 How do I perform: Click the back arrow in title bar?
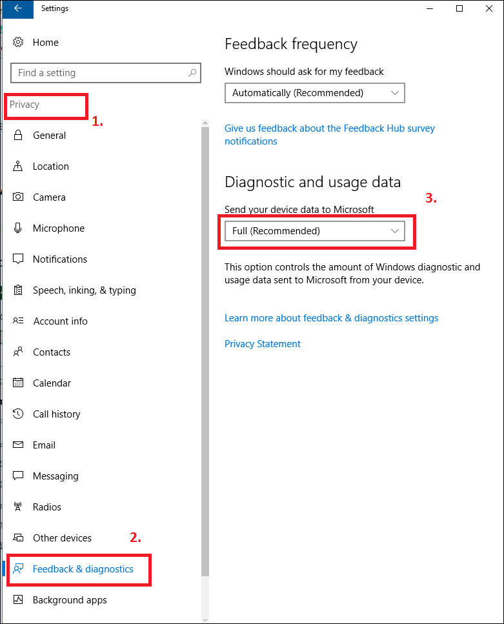[x=17, y=8]
